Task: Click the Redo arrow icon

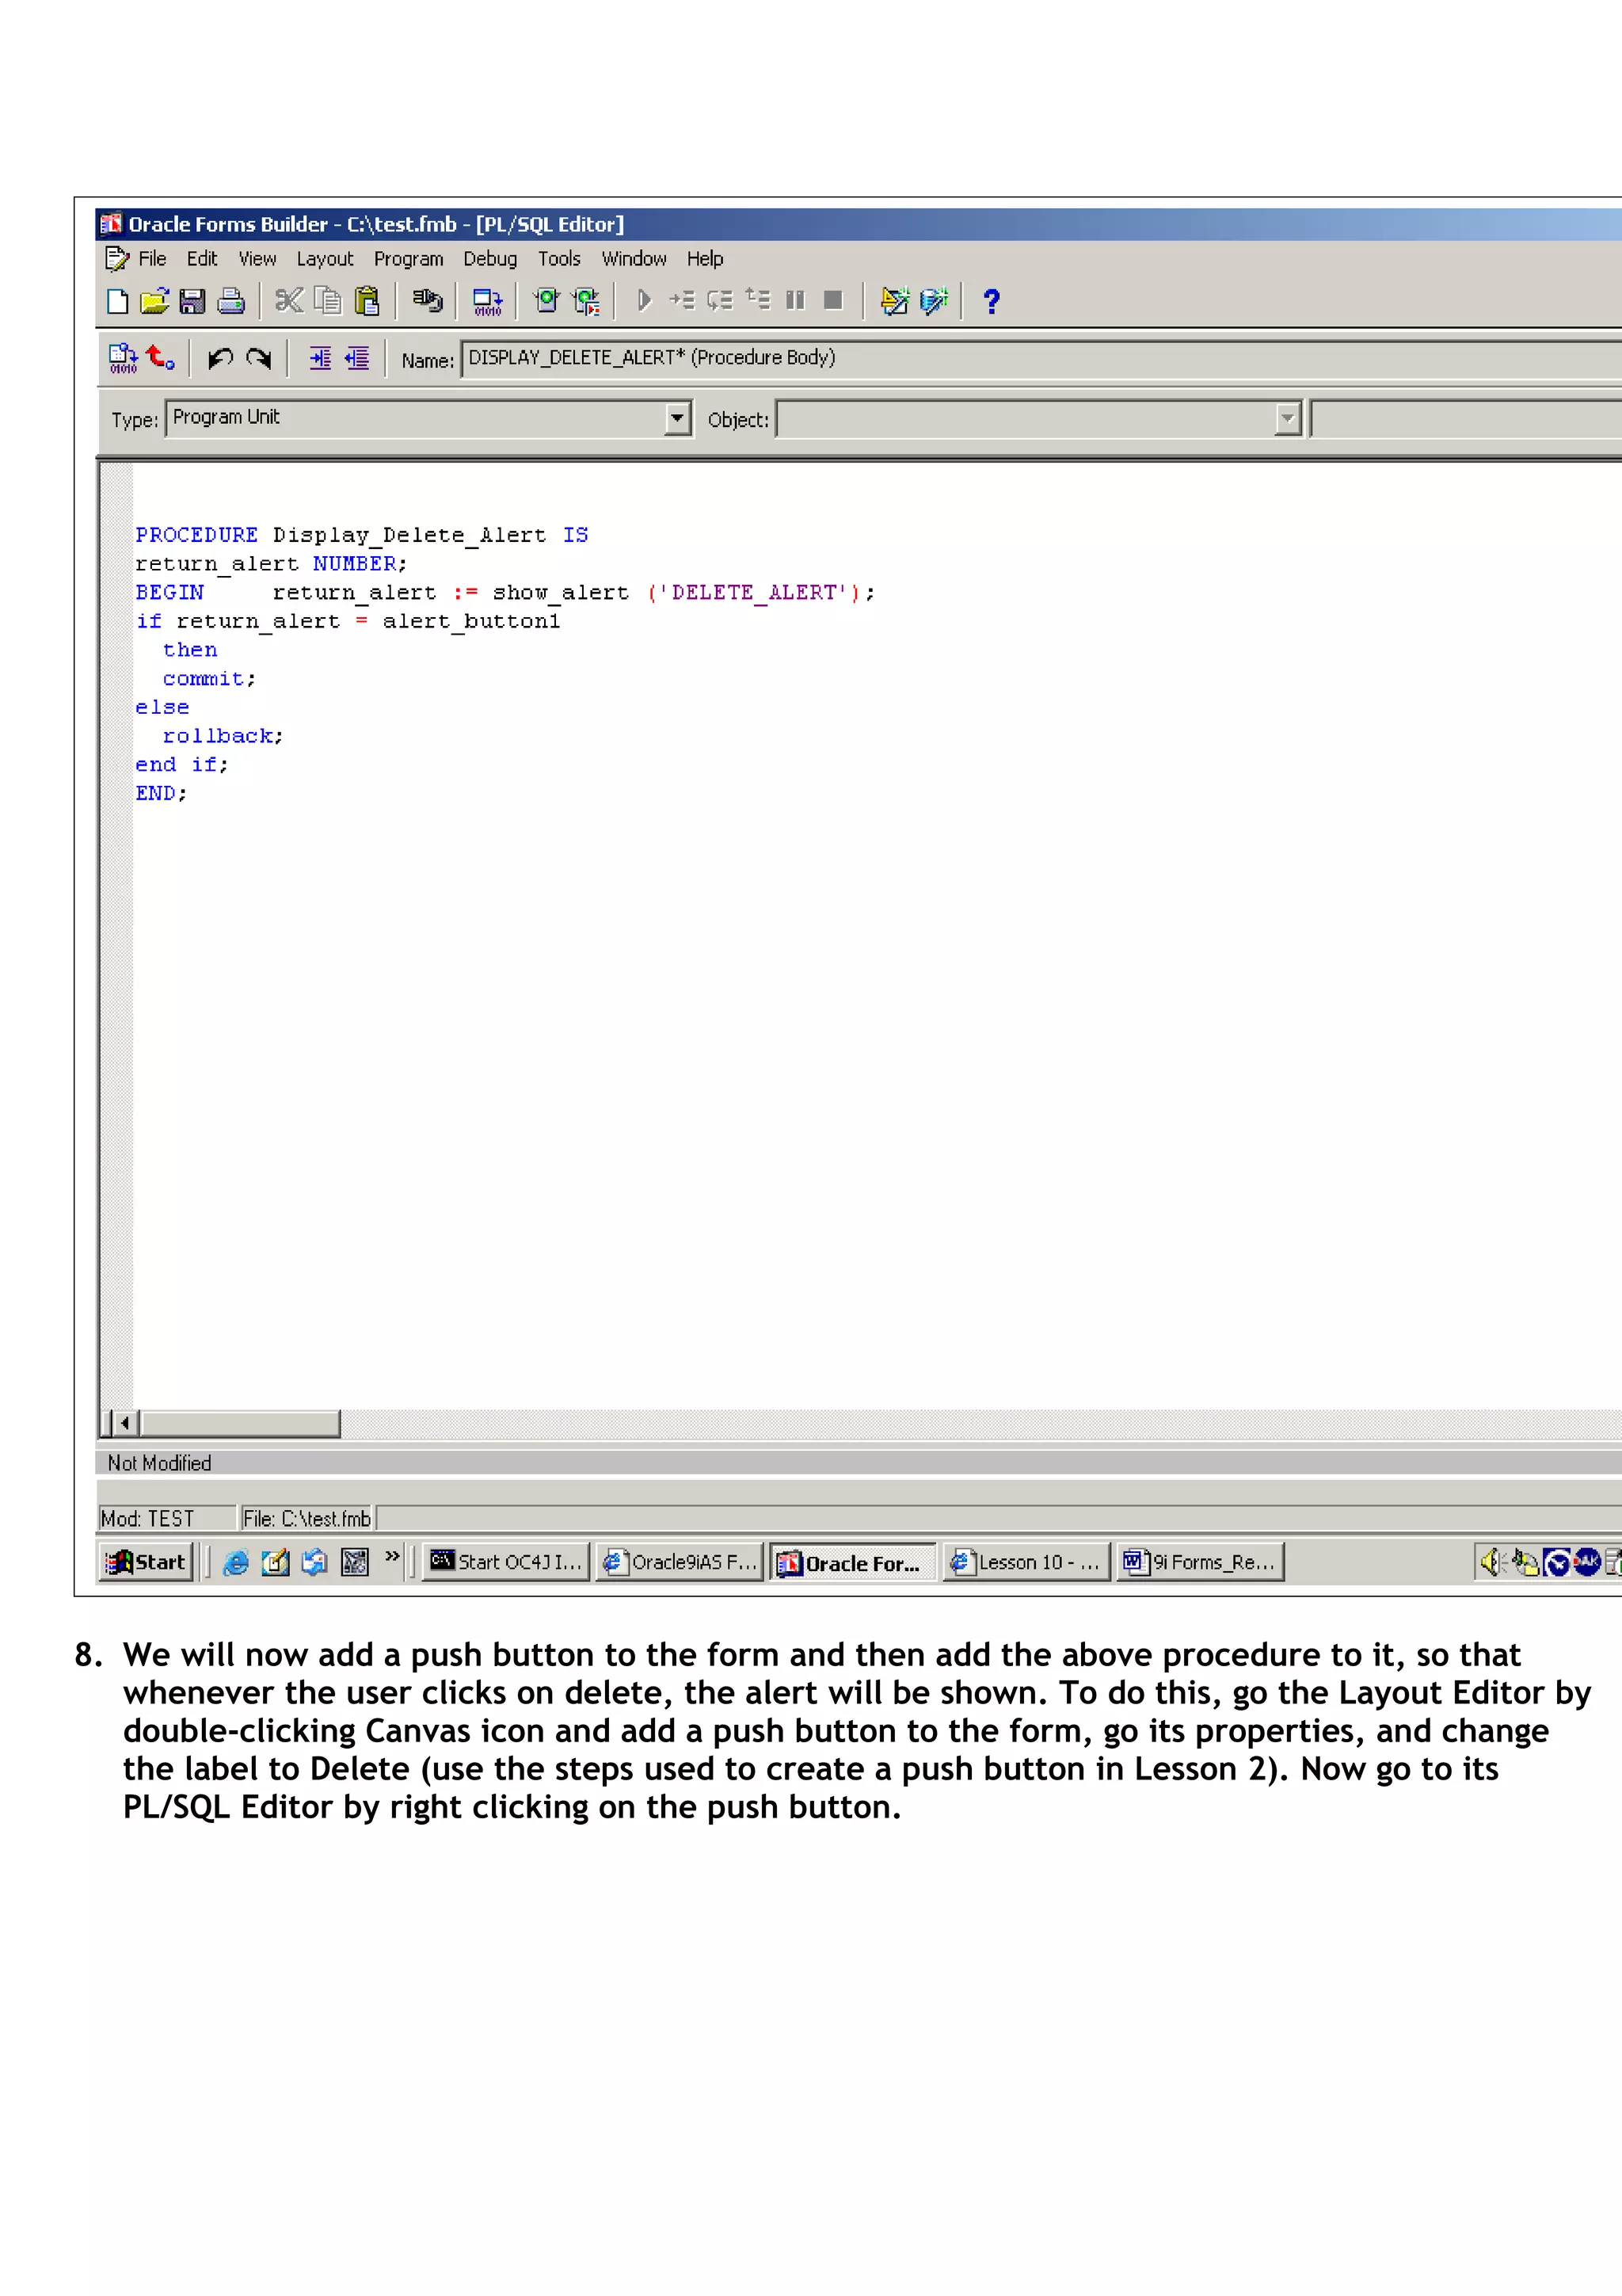Action: (259, 358)
